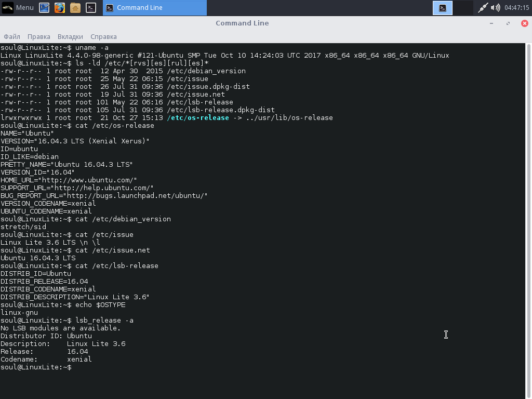Launch Firefox from the panel
Image resolution: width=532 pixels, height=399 pixels.
click(x=60, y=7)
